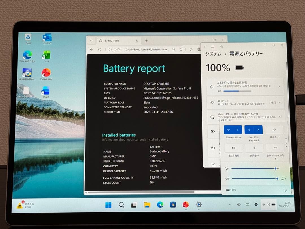Open File Explorer from the taskbar
The image size is (305, 229).
(x=147, y=205)
